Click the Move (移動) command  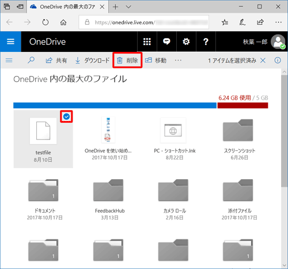[156, 60]
